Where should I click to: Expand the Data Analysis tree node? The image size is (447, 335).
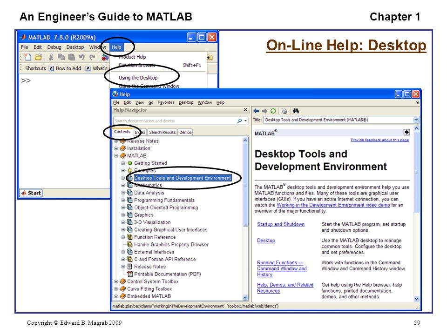click(x=123, y=193)
